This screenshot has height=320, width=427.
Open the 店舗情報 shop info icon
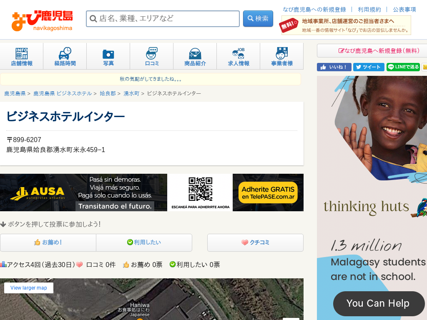[22, 56]
